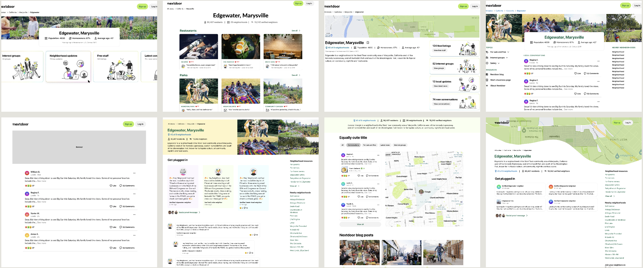643x268 pixels.
Task: Select the All filter chip under Equally cute title
Action: coord(342,145)
